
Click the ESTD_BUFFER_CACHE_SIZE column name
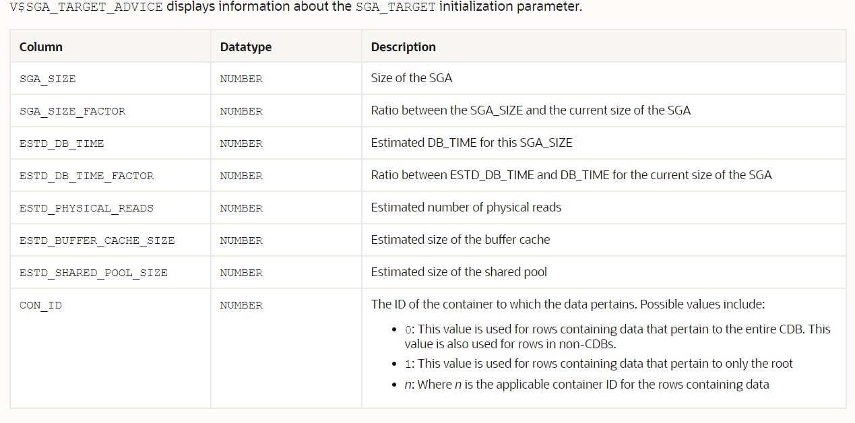coord(97,240)
